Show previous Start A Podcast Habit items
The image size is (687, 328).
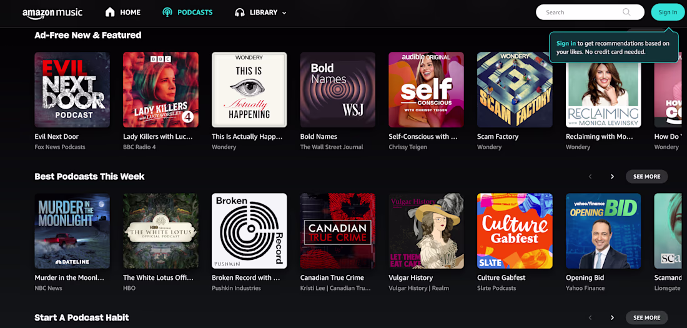pos(590,317)
